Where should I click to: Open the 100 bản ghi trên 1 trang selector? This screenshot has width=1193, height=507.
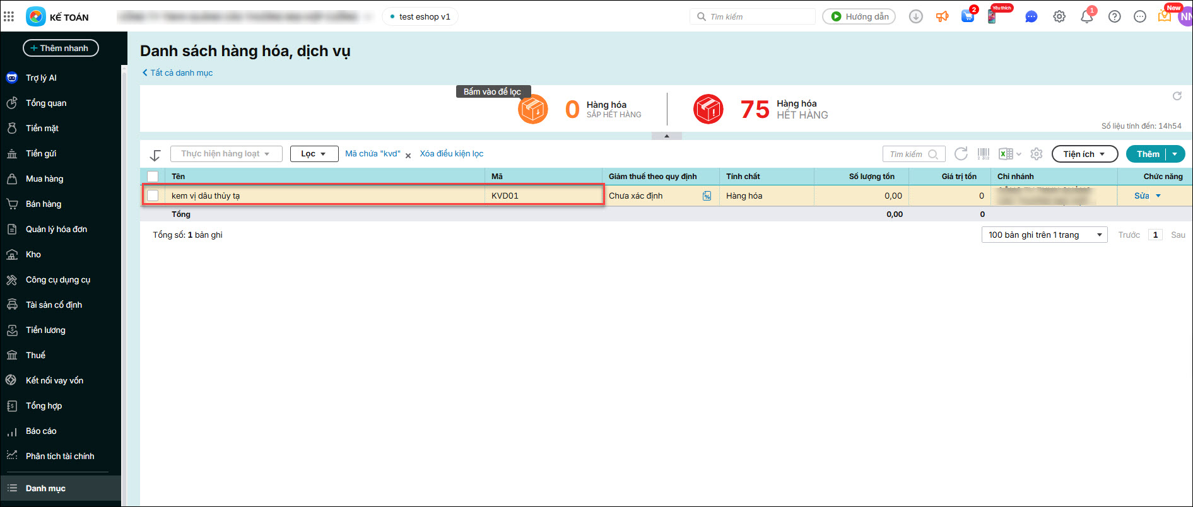click(1044, 235)
